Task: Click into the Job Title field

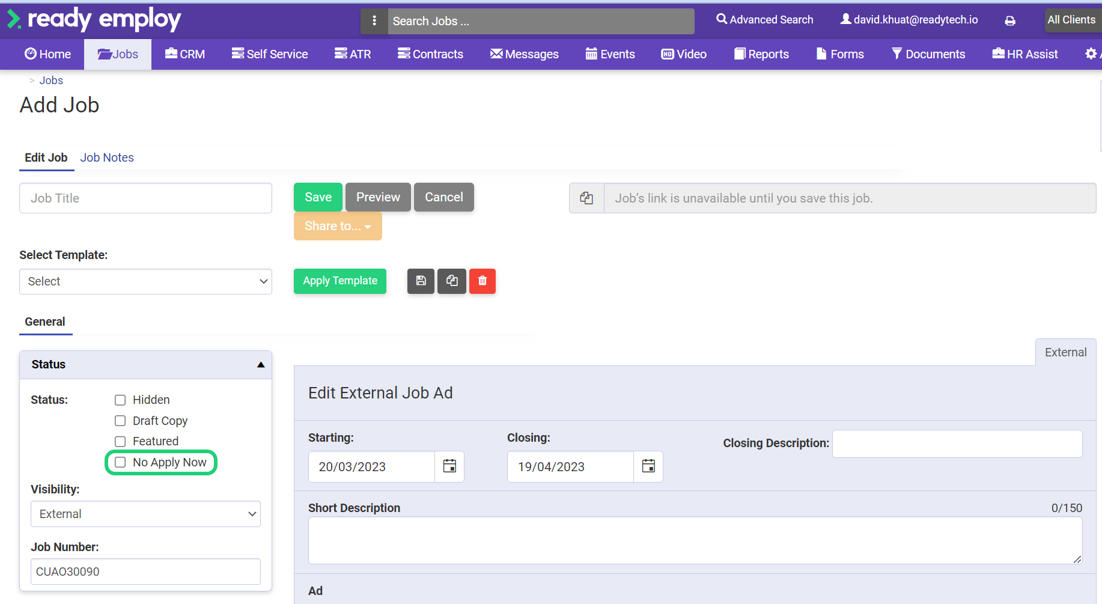Action: tap(145, 198)
